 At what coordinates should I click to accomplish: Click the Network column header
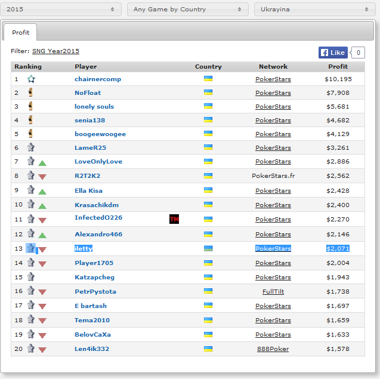[x=273, y=66]
